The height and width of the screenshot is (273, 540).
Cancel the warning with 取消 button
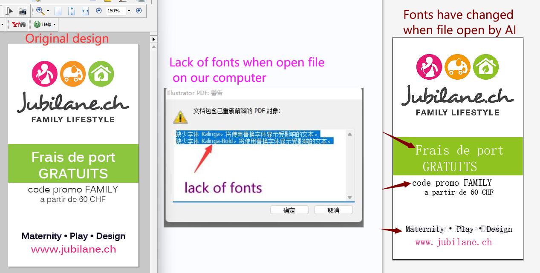tap(333, 210)
